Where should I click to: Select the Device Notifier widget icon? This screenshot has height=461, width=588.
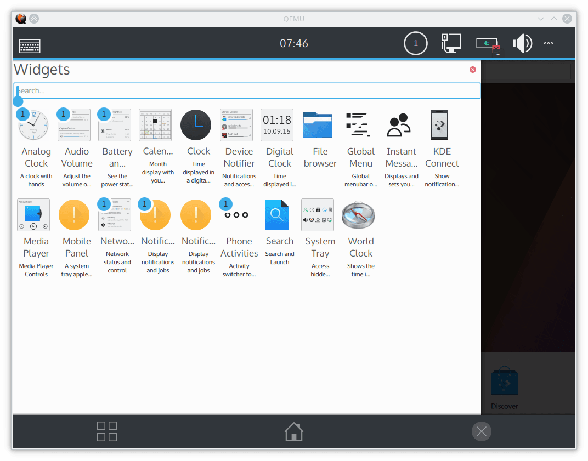pyautogui.click(x=236, y=125)
